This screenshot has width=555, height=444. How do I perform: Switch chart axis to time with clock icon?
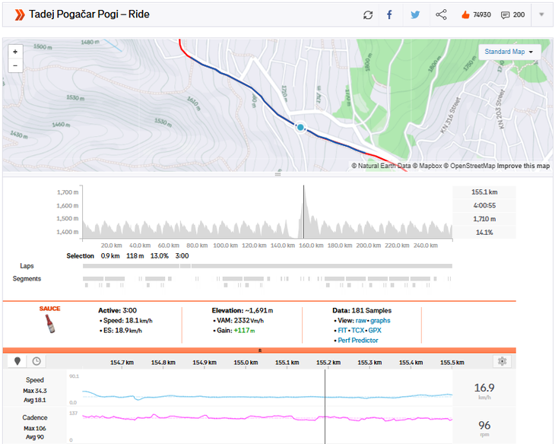coord(36,362)
